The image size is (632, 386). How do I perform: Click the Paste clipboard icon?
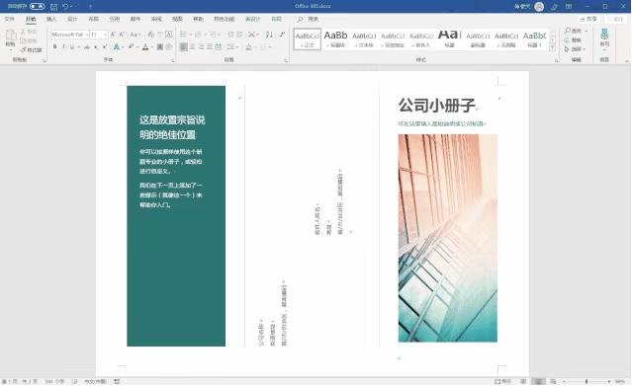11,36
